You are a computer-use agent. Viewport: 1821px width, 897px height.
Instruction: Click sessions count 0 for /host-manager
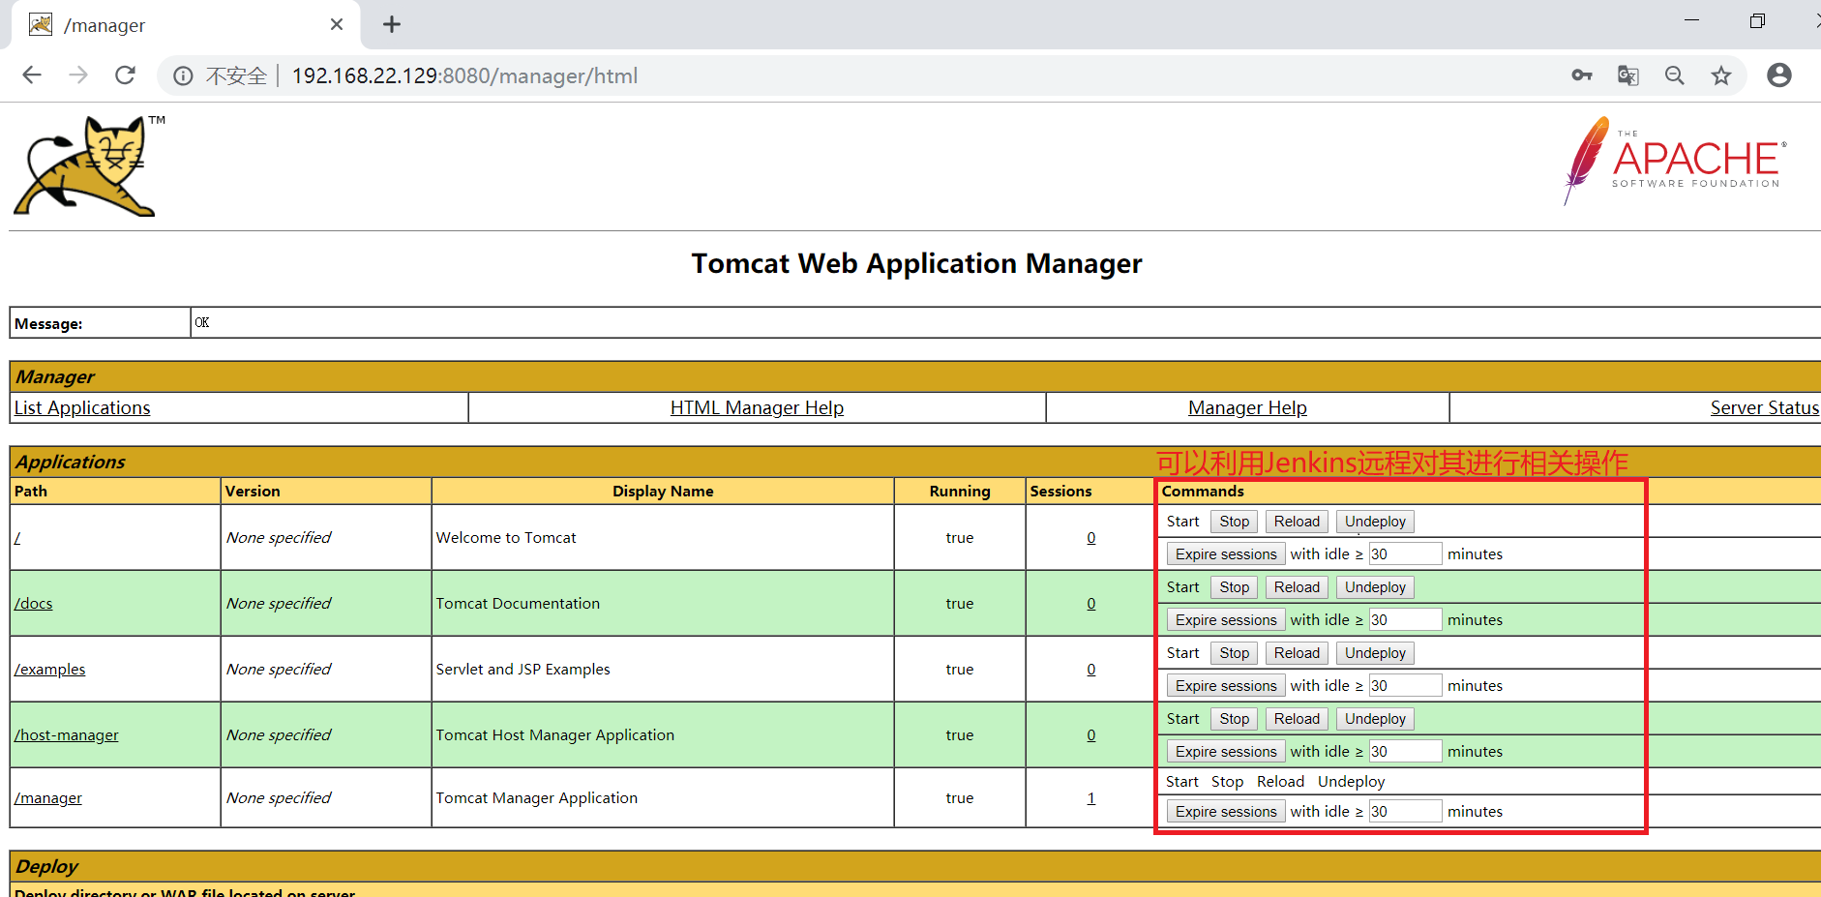(1091, 734)
